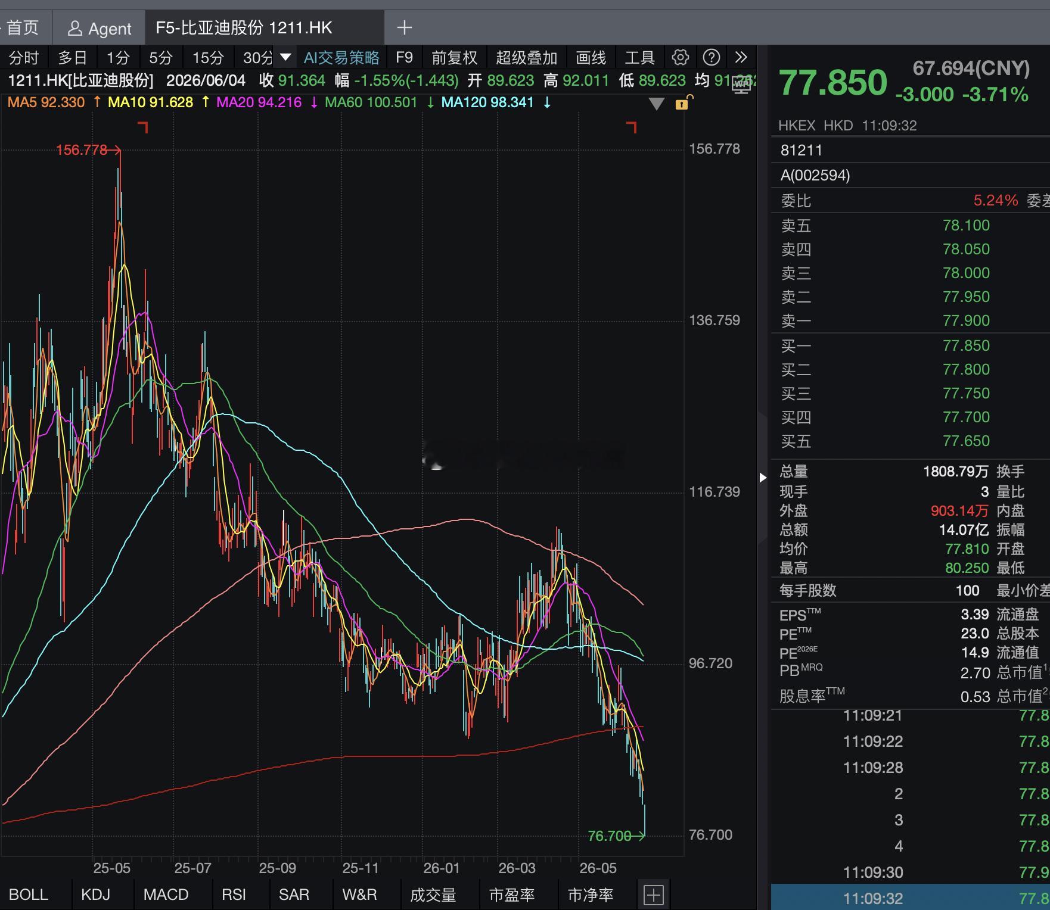Open AI交易策略 strategy
Viewport: 1050px width, 910px height.
pos(341,58)
